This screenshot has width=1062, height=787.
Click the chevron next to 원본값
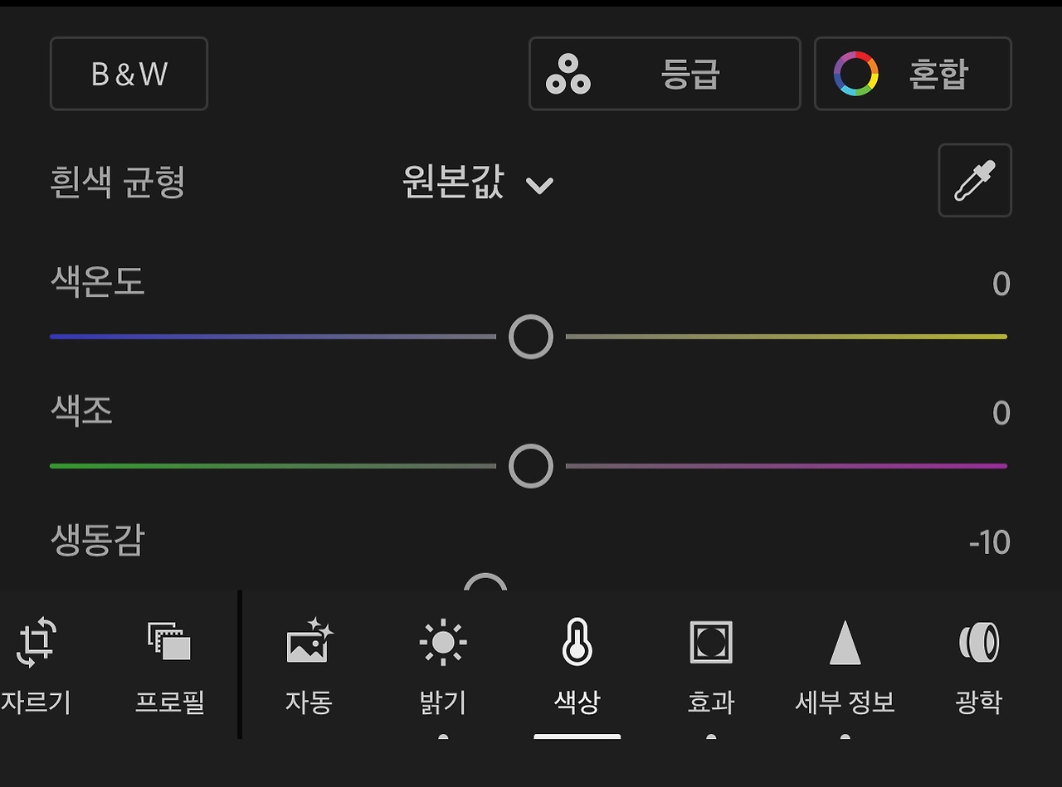point(539,184)
